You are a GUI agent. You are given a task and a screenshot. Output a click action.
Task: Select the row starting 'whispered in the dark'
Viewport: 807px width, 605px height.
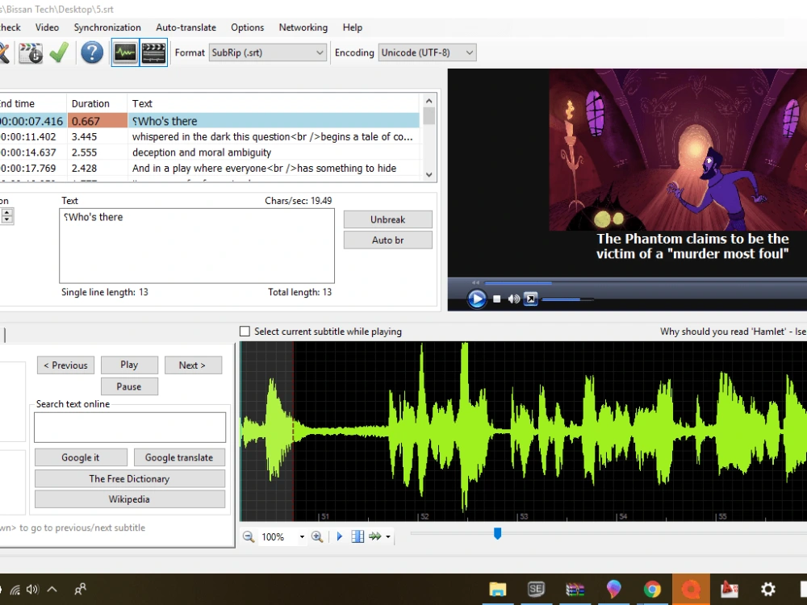coord(210,137)
